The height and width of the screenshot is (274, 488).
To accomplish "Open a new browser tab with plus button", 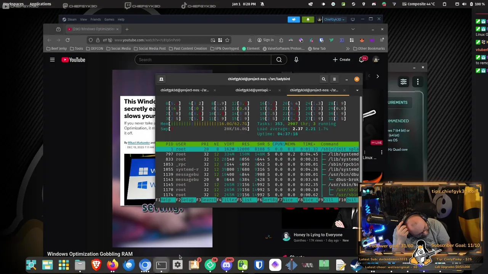I will [127, 29].
